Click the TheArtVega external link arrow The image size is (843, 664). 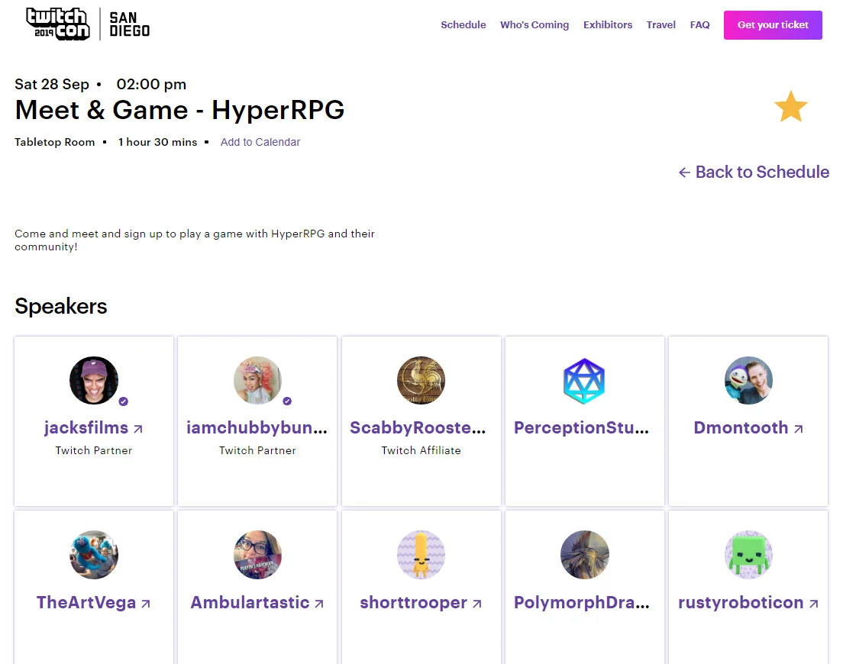click(146, 603)
